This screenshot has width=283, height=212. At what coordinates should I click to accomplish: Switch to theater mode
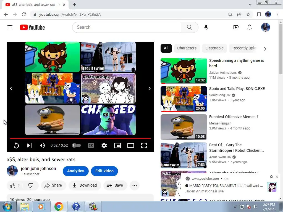coord(130,145)
